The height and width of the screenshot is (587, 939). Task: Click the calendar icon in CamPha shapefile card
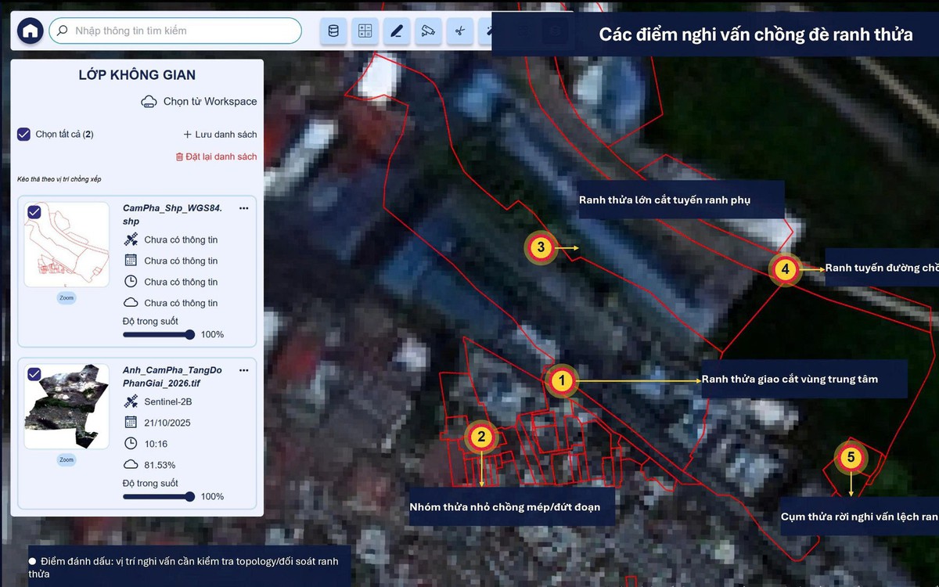point(131,261)
